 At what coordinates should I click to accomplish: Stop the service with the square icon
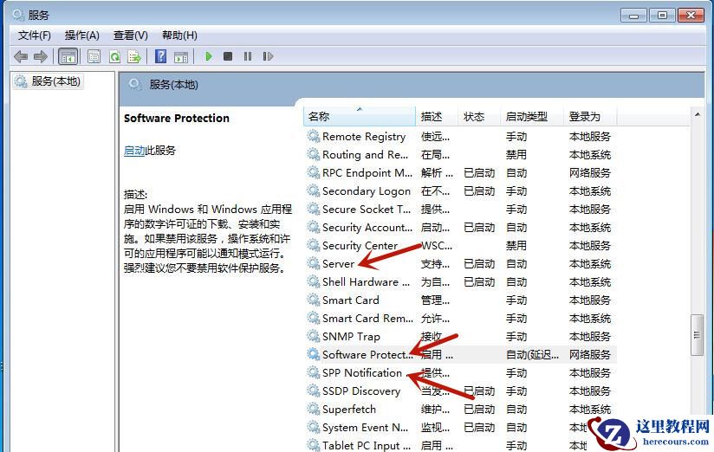[228, 56]
